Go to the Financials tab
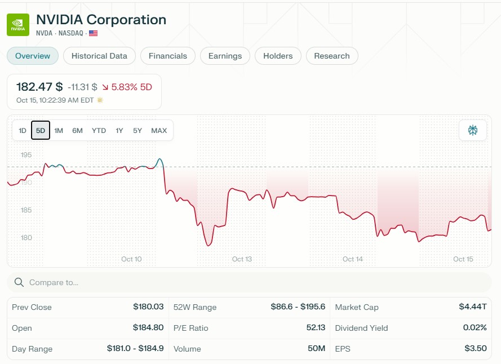The width and height of the screenshot is (501, 364). pyautogui.click(x=168, y=56)
